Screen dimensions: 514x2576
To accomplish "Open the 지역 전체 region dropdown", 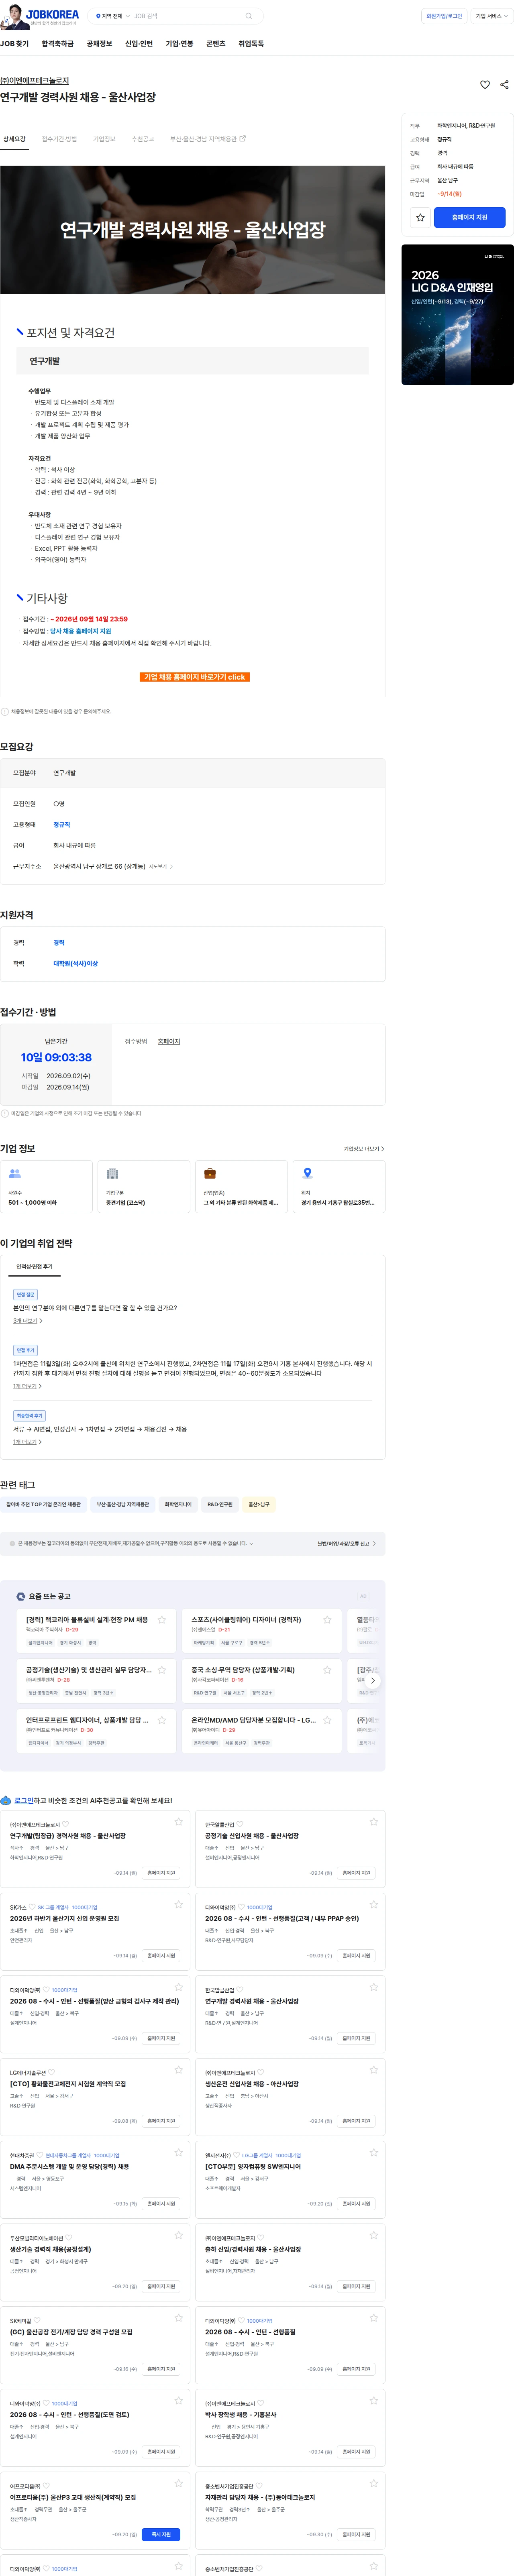I will [113, 16].
